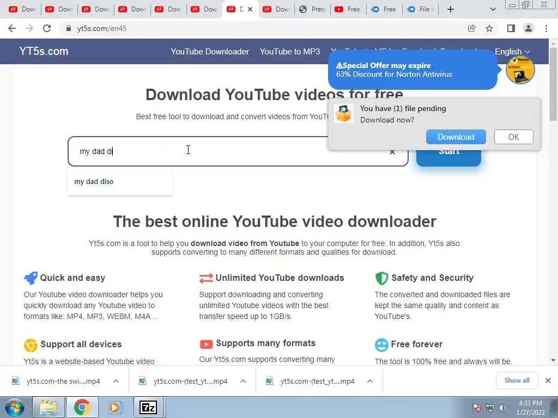Image resolution: width=558 pixels, height=418 pixels.
Task: Expand options for the last test_yt download
Action: [370, 381]
